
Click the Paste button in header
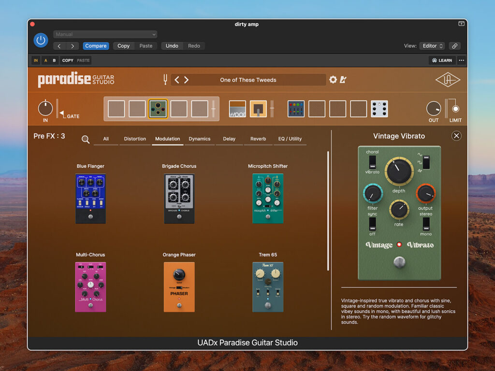tap(146, 46)
